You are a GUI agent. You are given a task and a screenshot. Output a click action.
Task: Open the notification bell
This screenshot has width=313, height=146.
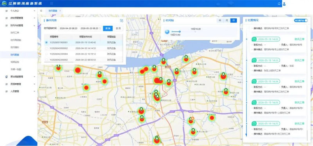click(x=279, y=4)
